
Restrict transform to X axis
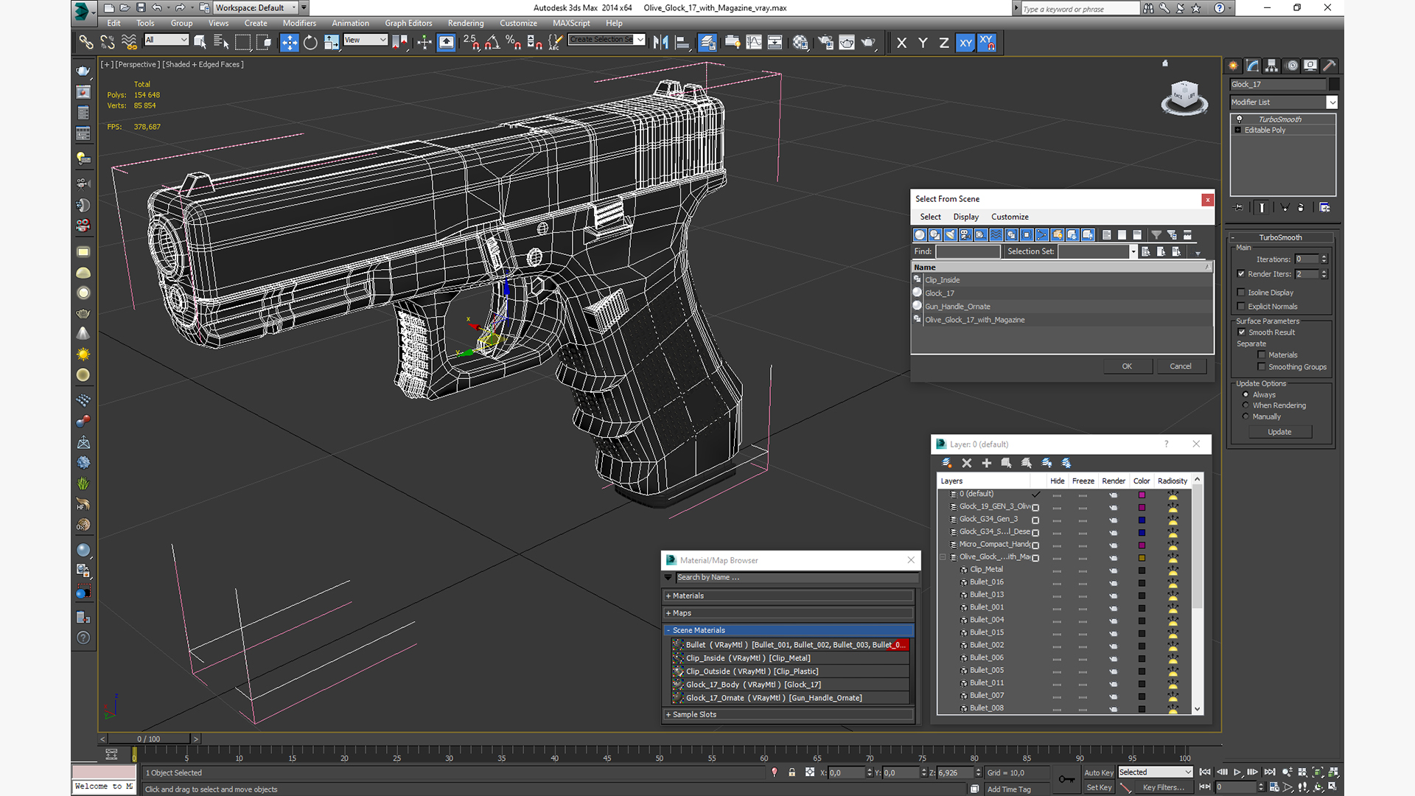(901, 43)
